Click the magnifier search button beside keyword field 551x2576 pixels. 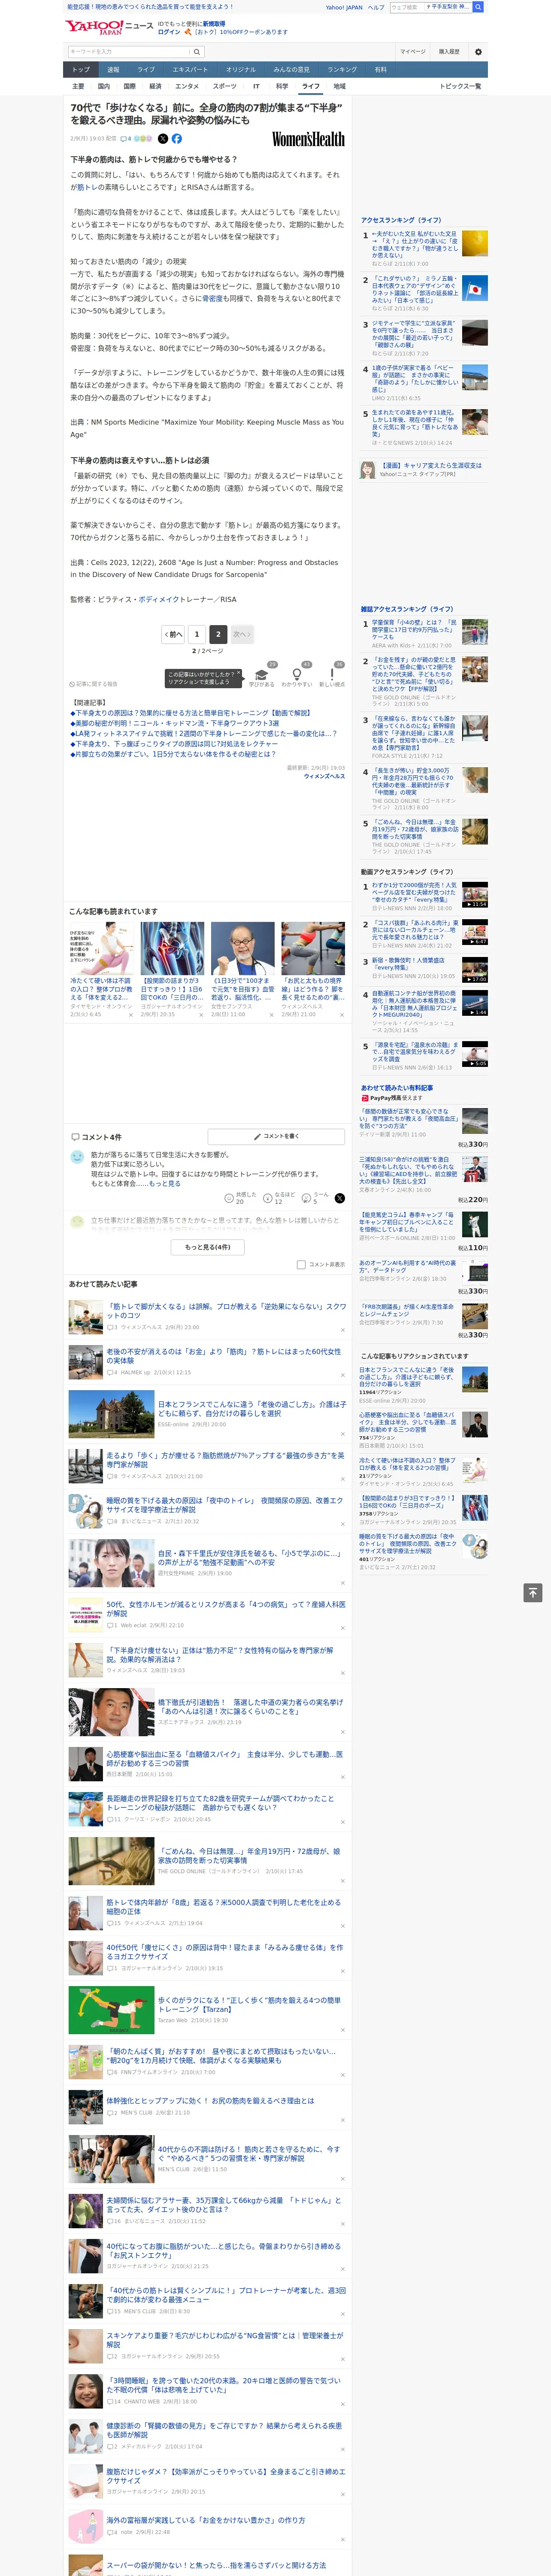point(197,52)
